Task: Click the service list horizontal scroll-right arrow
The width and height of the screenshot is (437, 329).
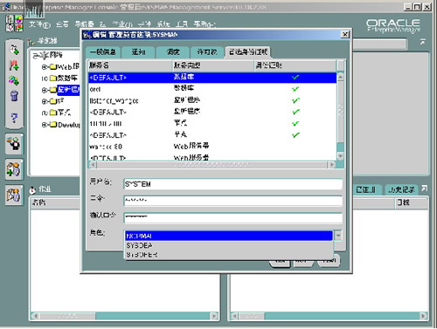Action: click(x=332, y=165)
